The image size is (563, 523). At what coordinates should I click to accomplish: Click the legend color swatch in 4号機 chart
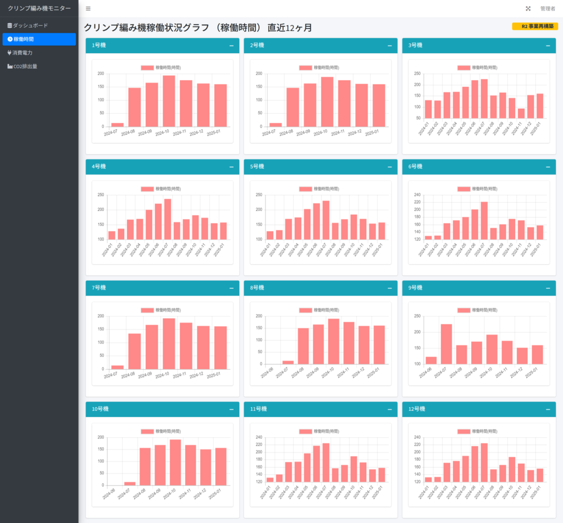tap(147, 189)
